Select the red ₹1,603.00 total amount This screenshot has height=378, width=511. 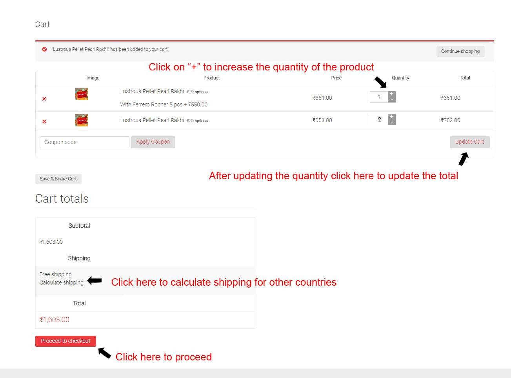pyautogui.click(x=55, y=320)
